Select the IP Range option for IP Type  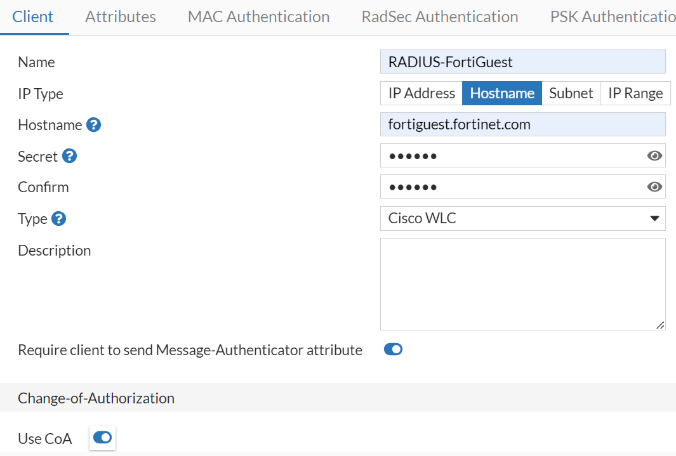coord(635,93)
